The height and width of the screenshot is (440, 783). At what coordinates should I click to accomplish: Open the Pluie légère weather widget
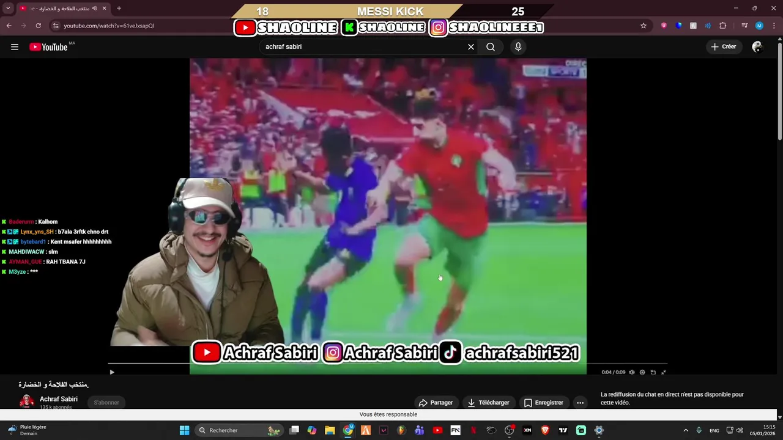pos(27,430)
